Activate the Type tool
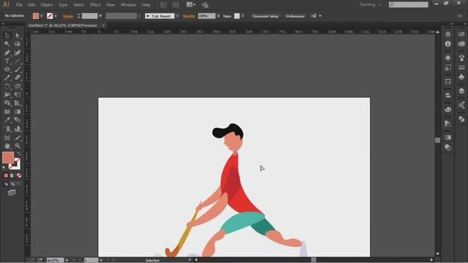The width and height of the screenshot is (468, 263). [7, 61]
